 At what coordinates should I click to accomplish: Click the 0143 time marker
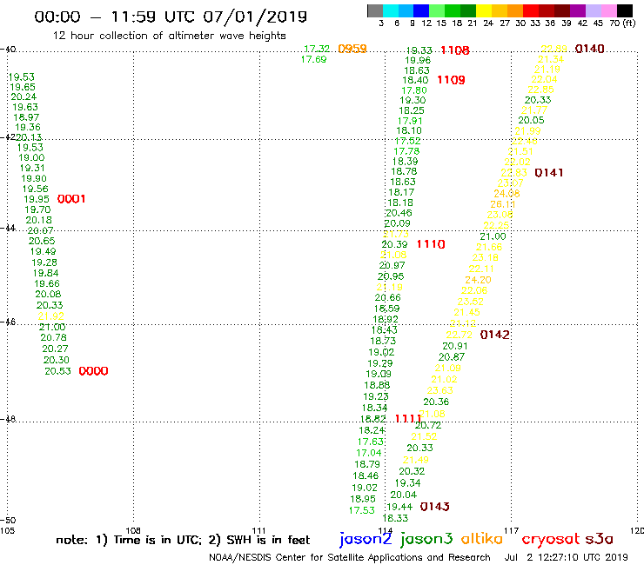point(434,507)
